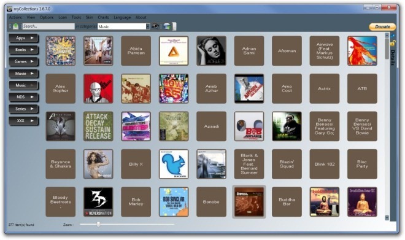Select the Movie category button
The image size is (405, 240).
[x=24, y=74]
